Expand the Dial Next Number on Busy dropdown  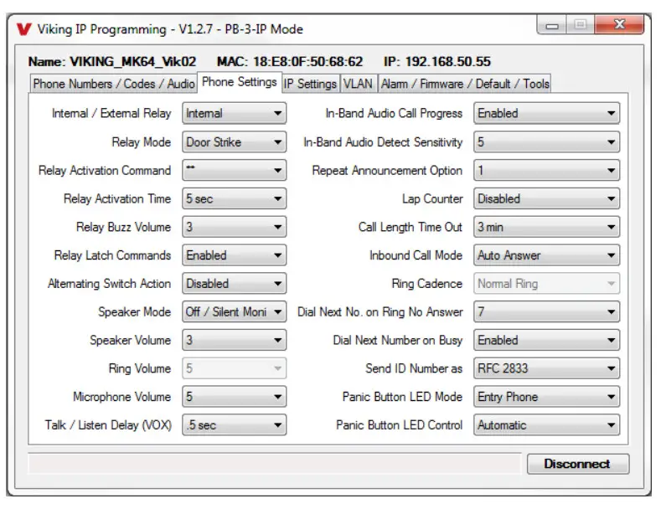pyautogui.click(x=547, y=340)
